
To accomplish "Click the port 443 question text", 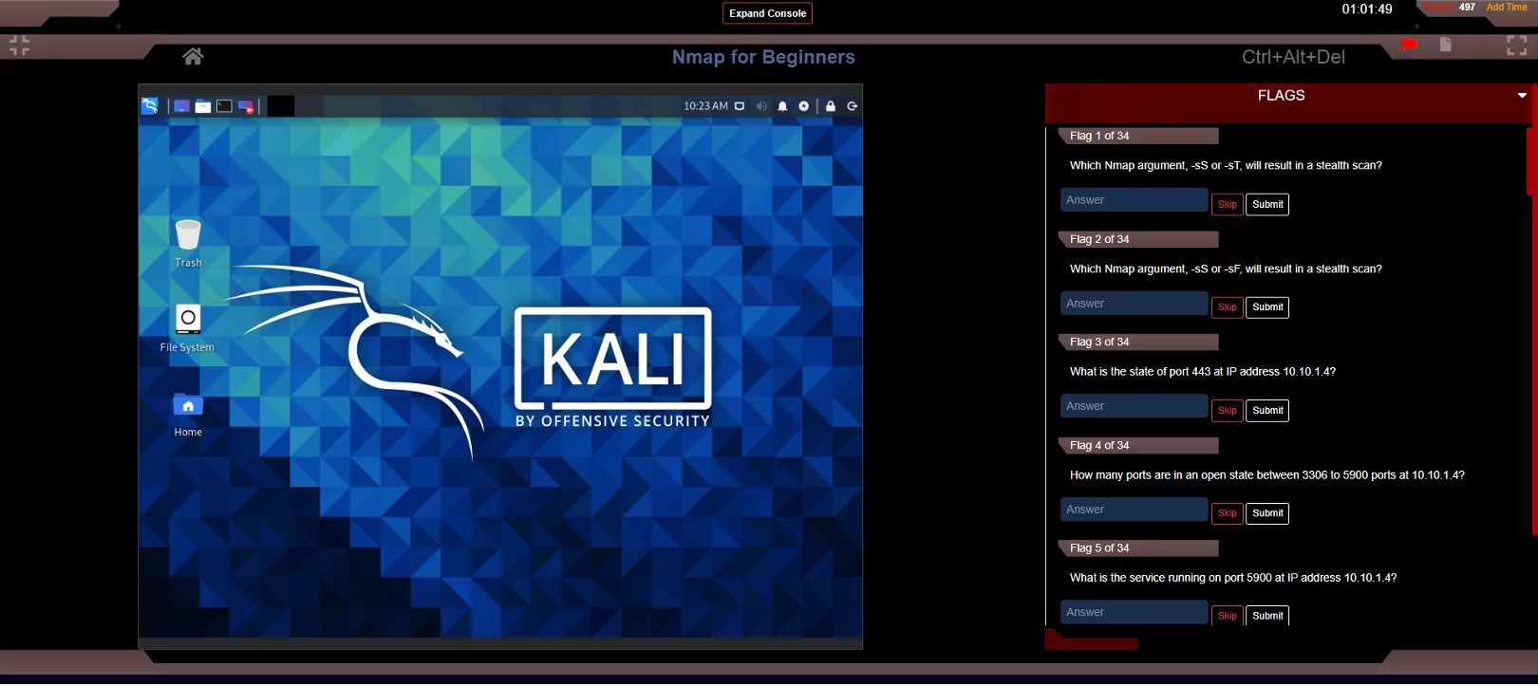I will [x=1202, y=372].
